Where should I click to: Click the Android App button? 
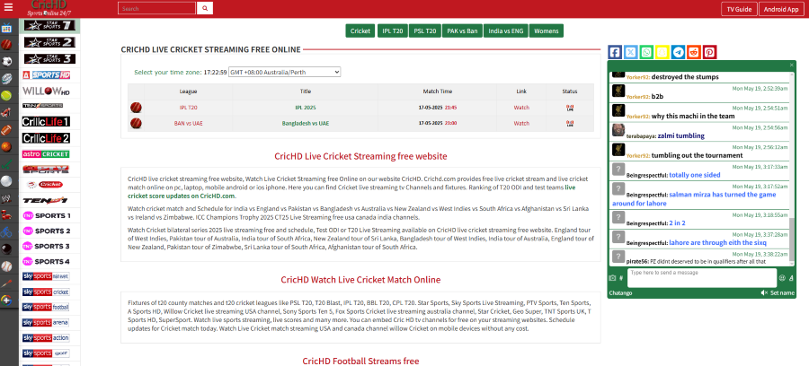[x=781, y=9]
